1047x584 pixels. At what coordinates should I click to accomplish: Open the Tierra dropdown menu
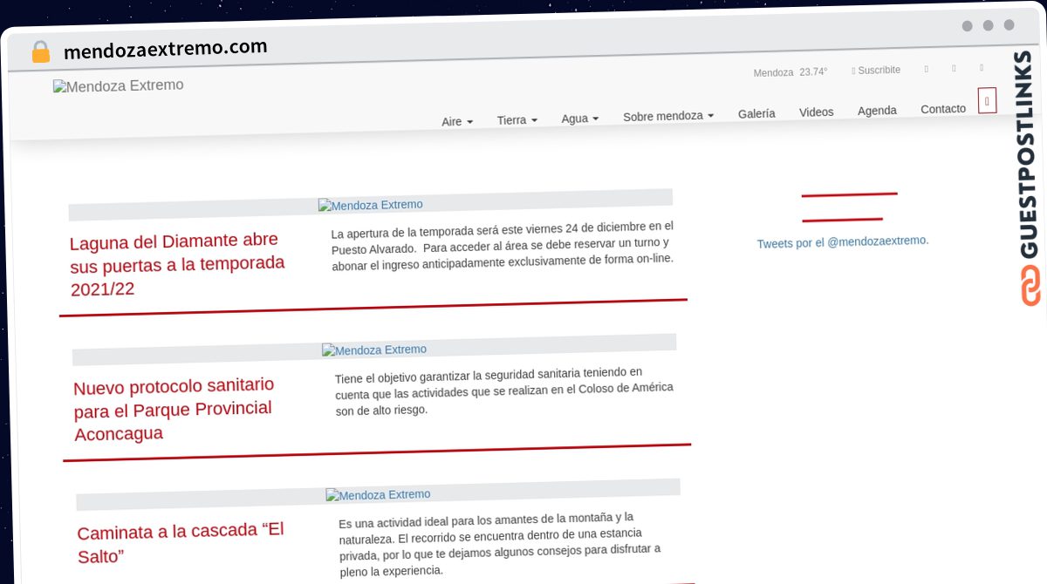pos(517,119)
